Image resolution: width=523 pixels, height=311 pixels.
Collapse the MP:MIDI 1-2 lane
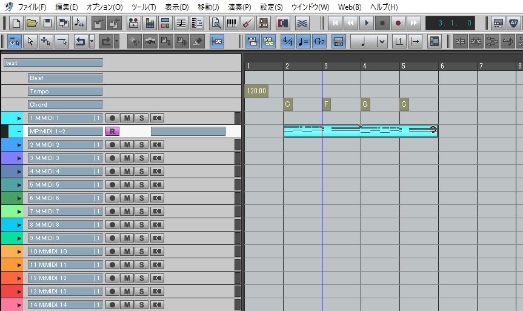pos(19,132)
